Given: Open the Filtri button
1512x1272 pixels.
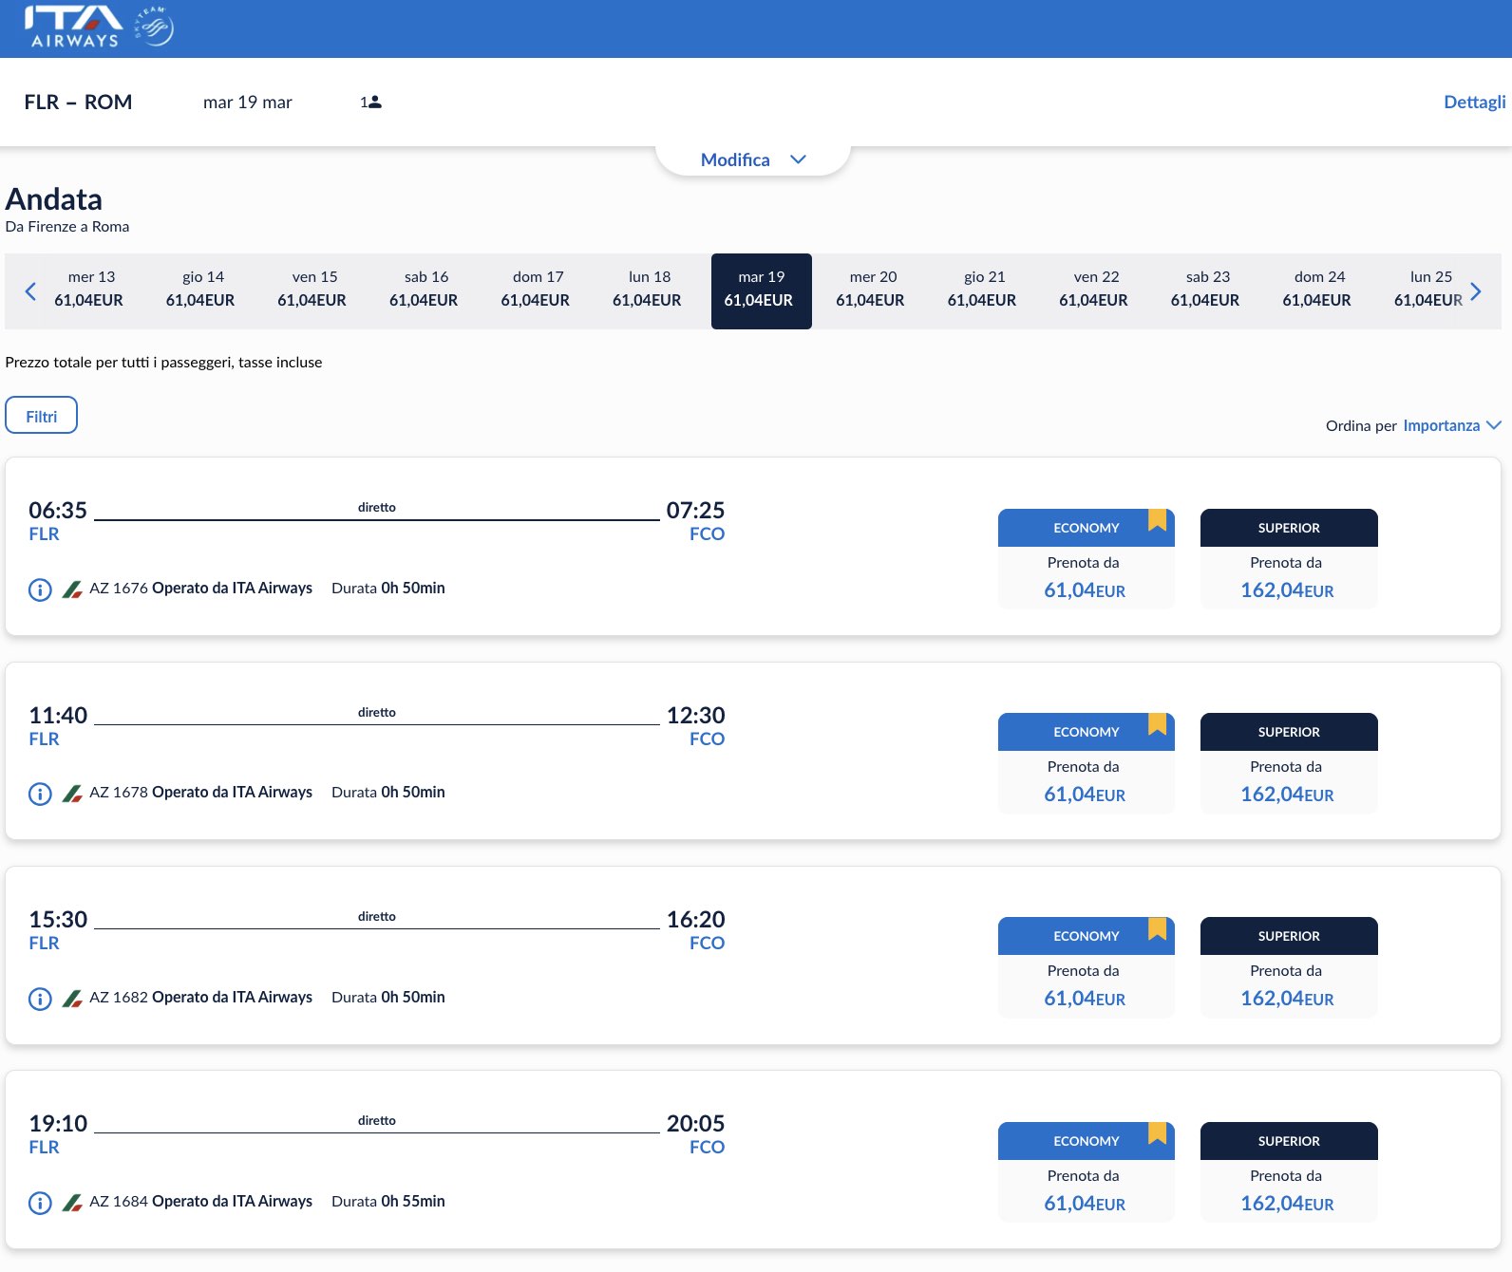Looking at the screenshot, I should (42, 416).
